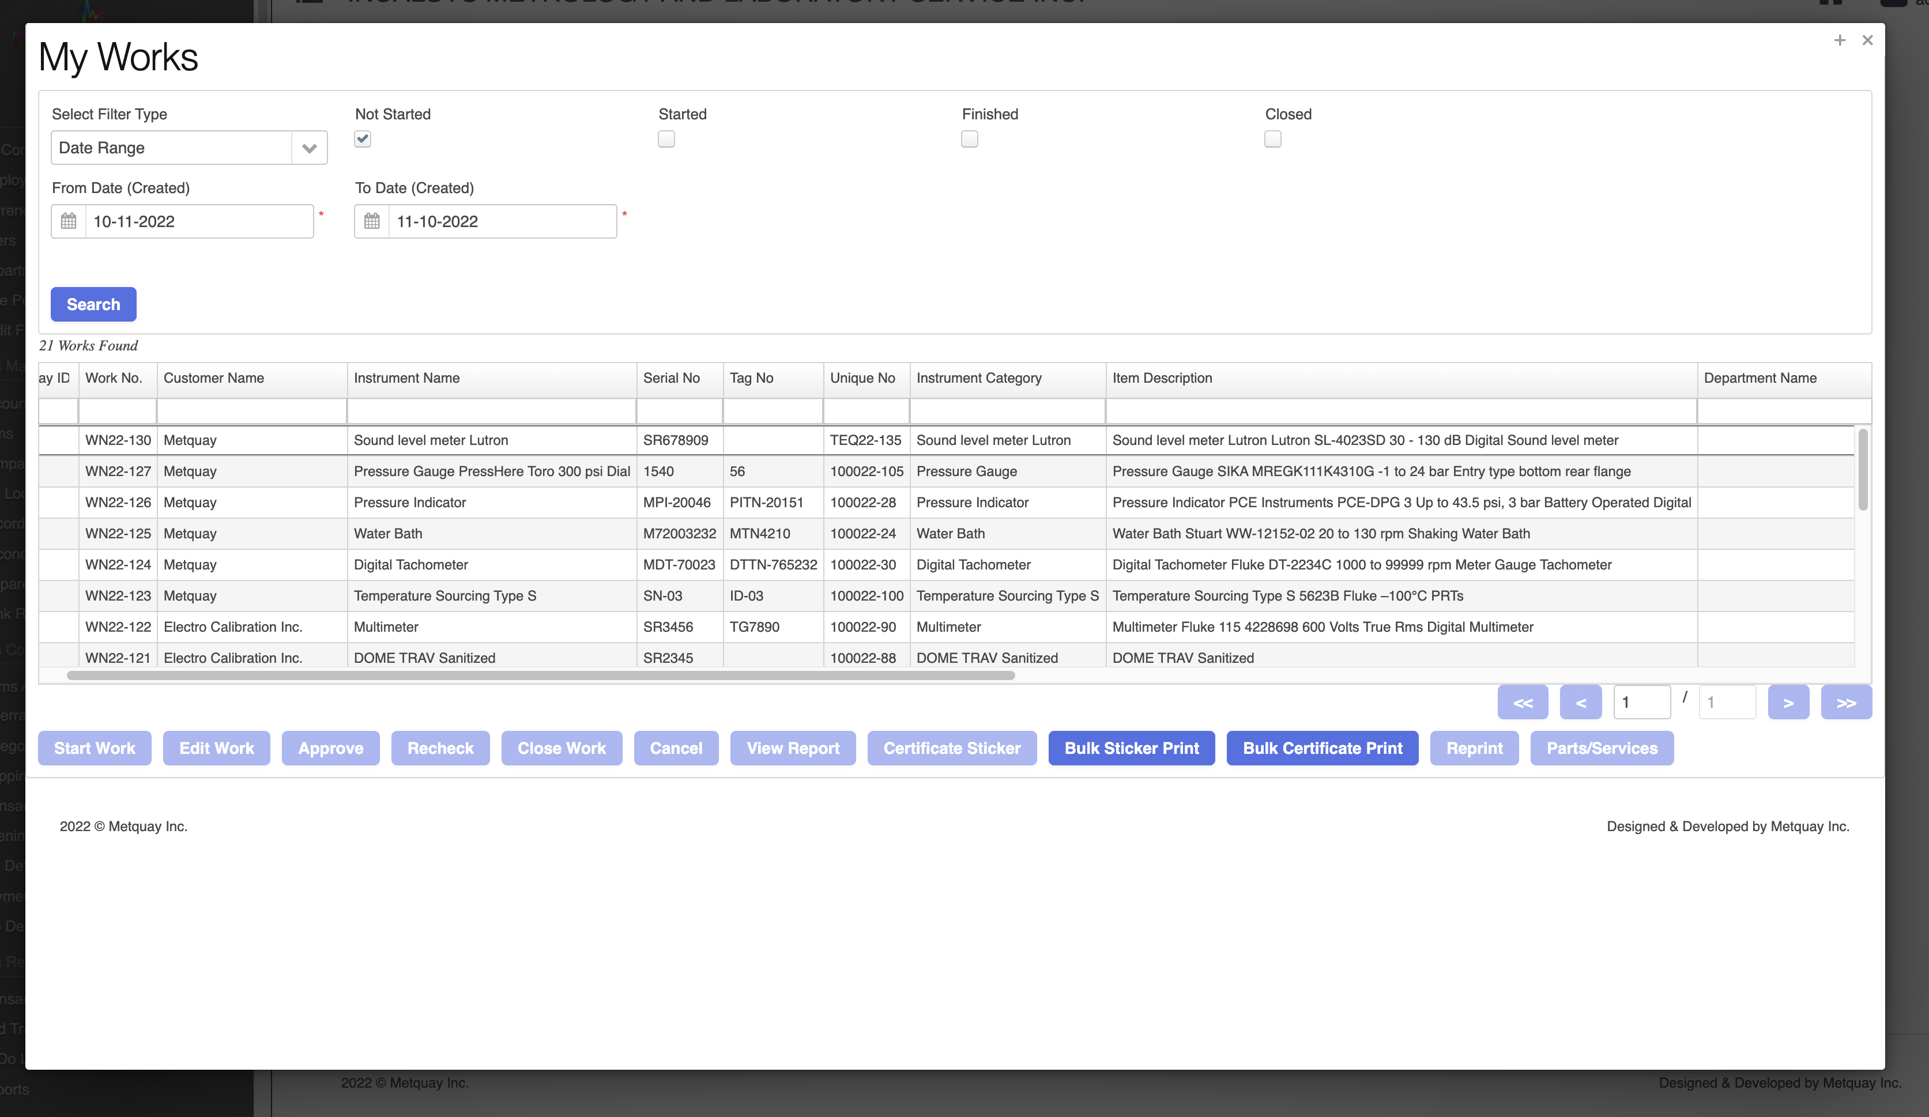The image size is (1929, 1117).
Task: Uncheck the Not Started checkbox
Action: (363, 138)
